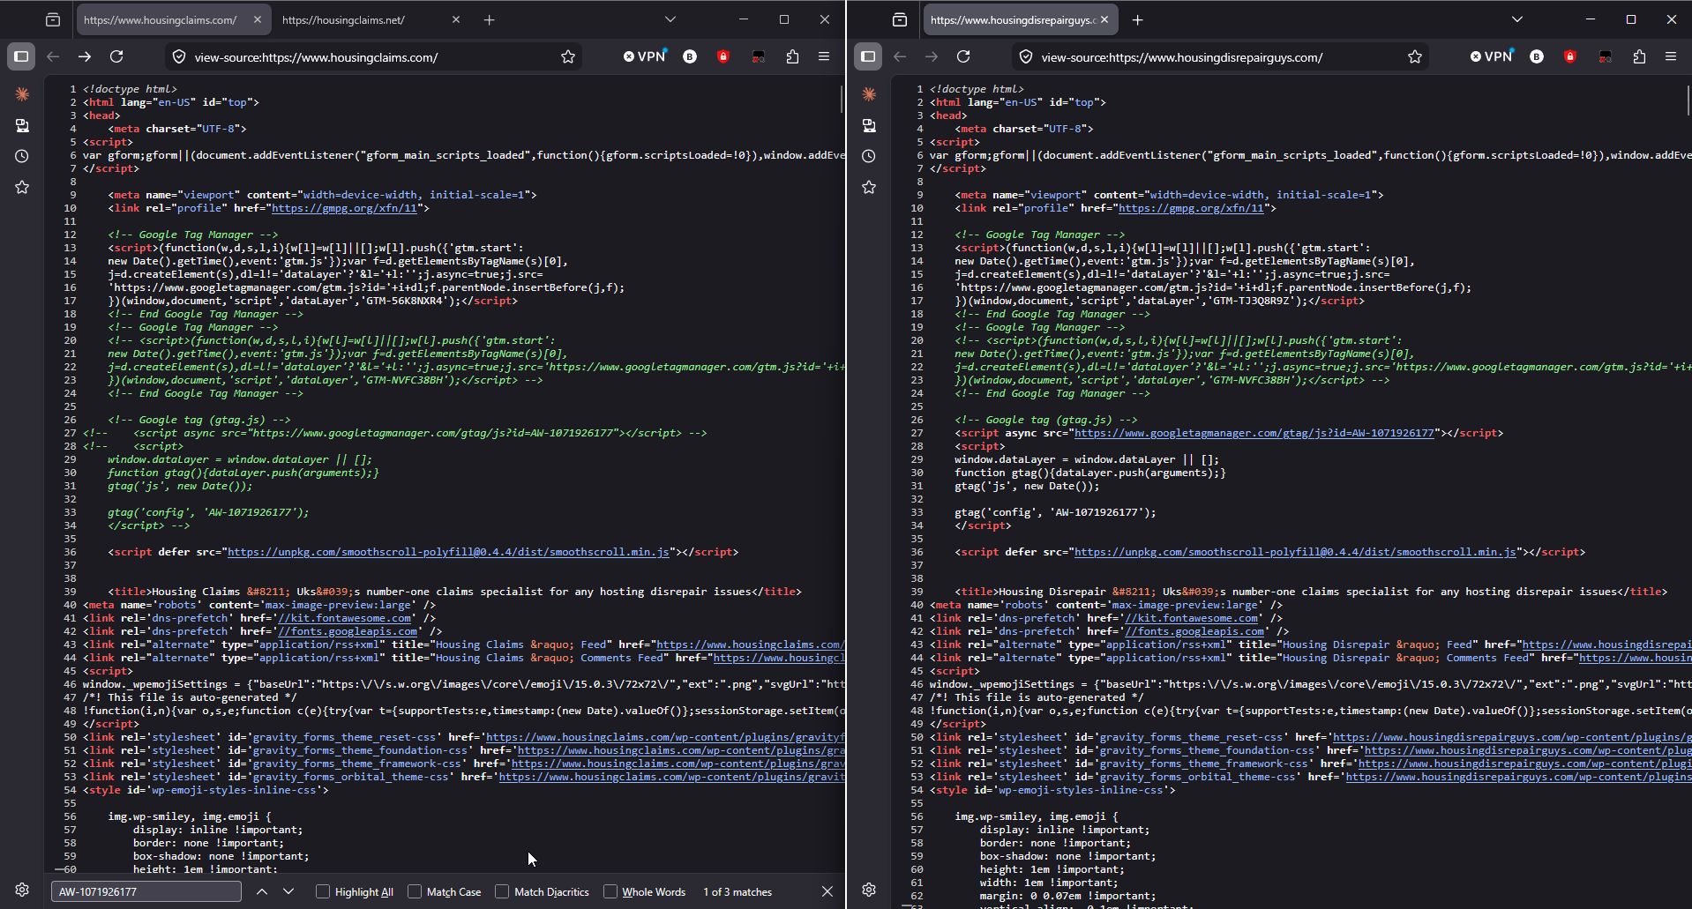Bookmark housingclaims.com page with star icon
The height and width of the screenshot is (909, 1692).
(568, 56)
